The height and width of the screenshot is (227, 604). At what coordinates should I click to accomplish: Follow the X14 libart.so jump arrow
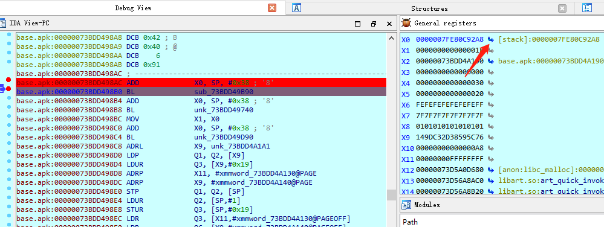491,191
